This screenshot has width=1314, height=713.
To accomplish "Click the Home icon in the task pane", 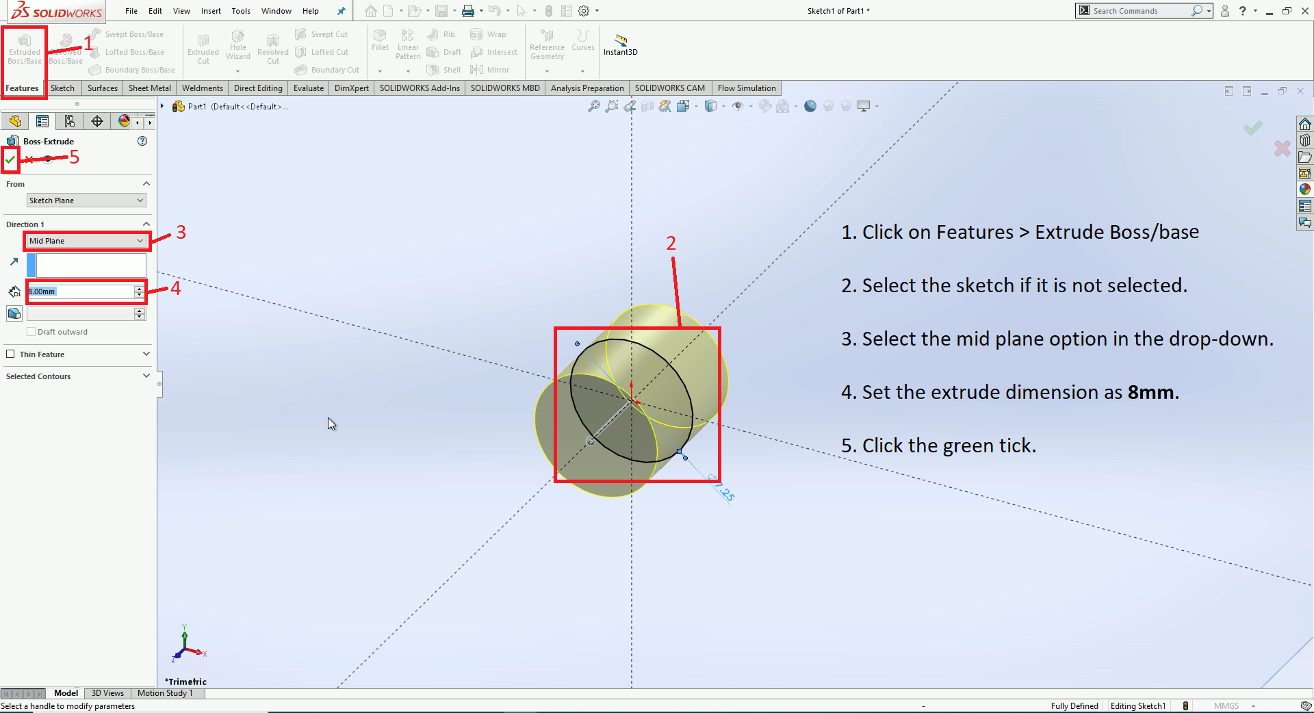I will [x=1305, y=124].
